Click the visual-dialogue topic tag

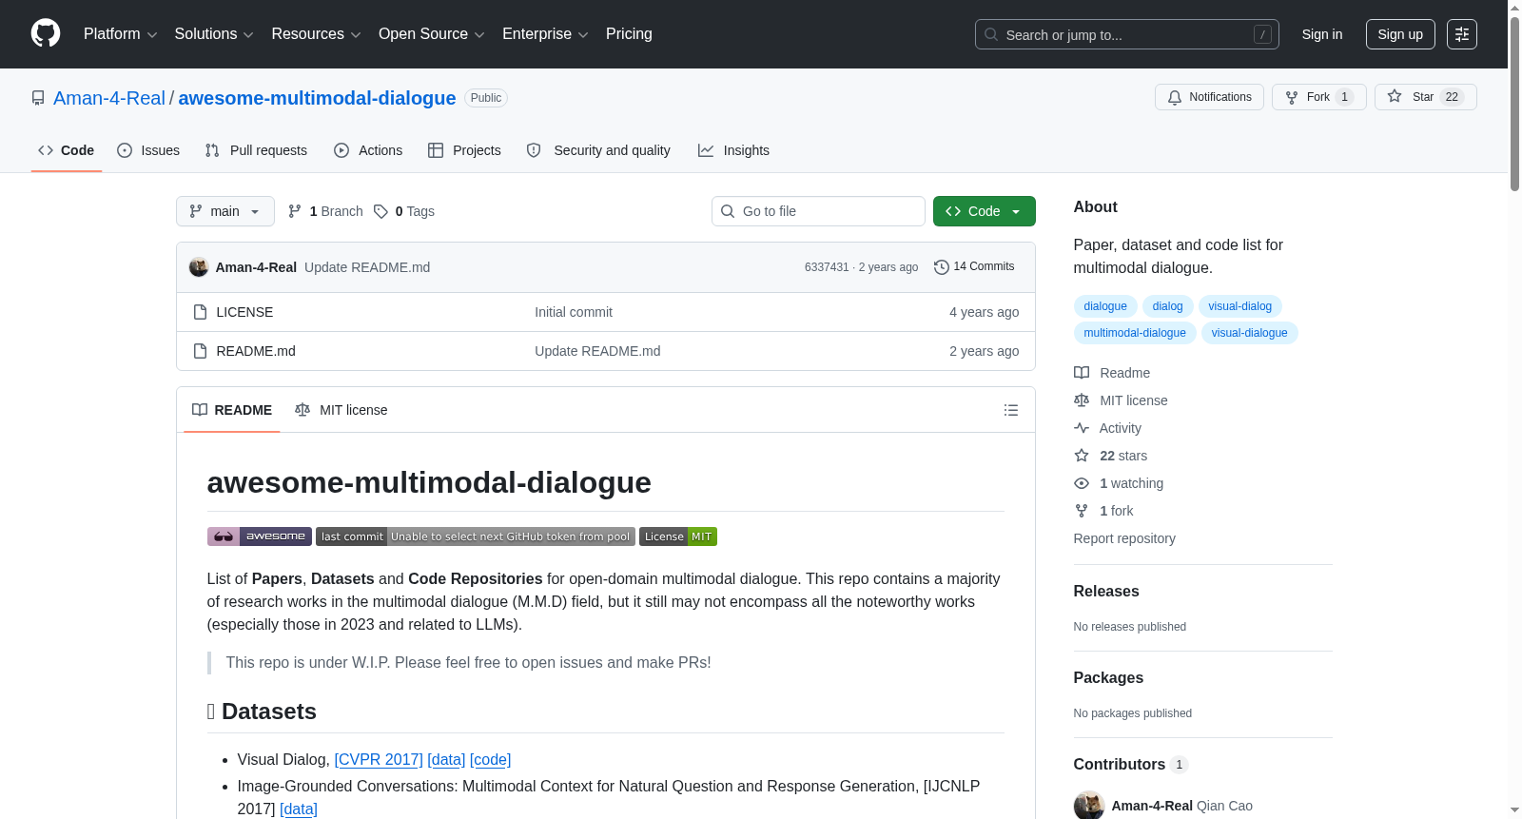tap(1249, 333)
